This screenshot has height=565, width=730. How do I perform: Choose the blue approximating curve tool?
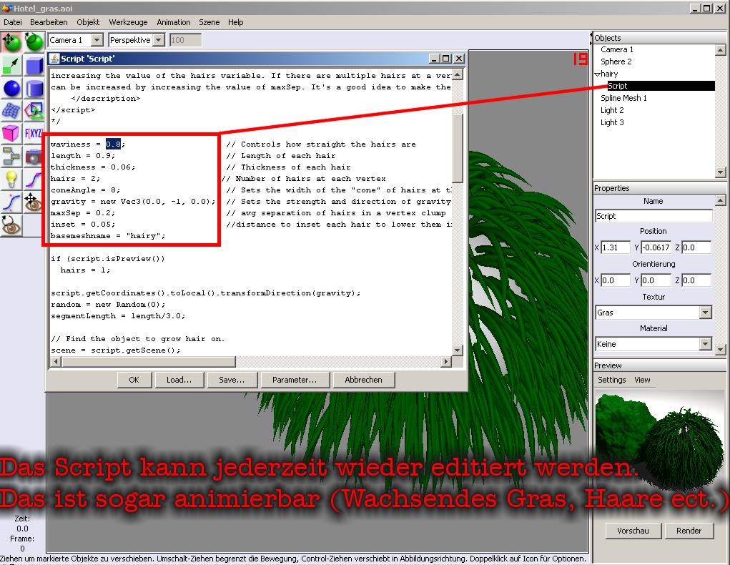pyautogui.click(x=11, y=202)
